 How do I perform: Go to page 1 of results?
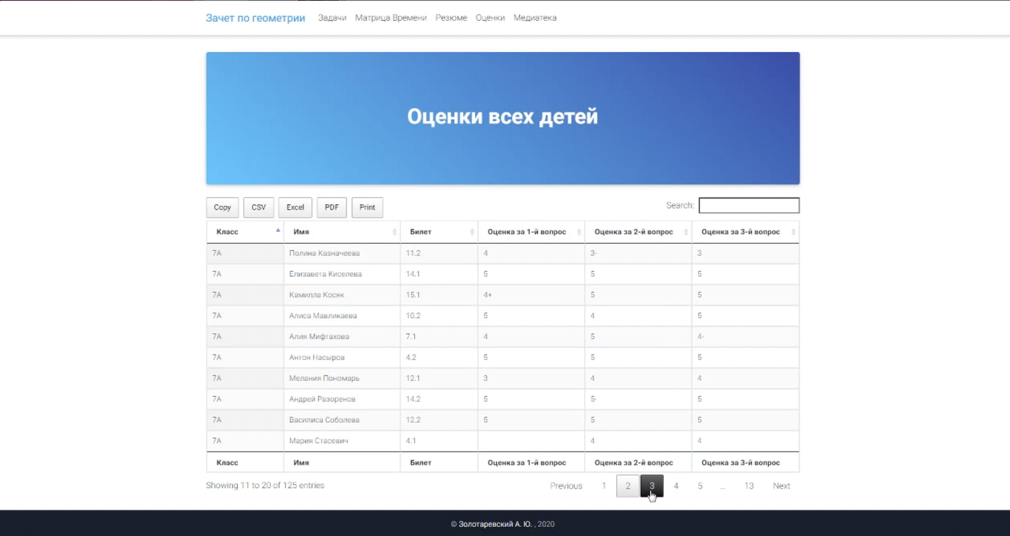pos(604,486)
